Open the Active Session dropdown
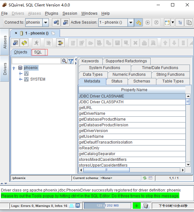The width and height of the screenshot is (194, 212). coord(131,22)
